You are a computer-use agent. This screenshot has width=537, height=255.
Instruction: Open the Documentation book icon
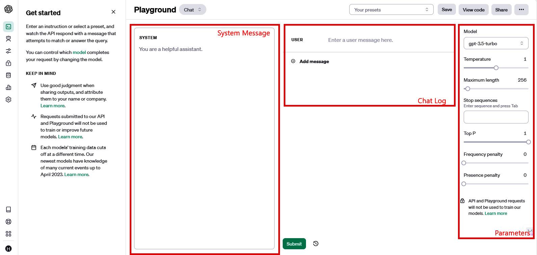[x=8, y=209]
